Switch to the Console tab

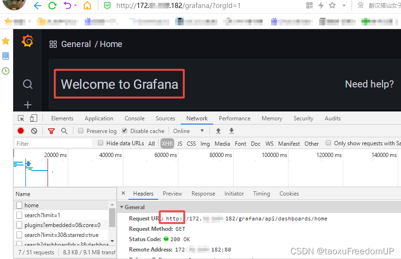135,118
